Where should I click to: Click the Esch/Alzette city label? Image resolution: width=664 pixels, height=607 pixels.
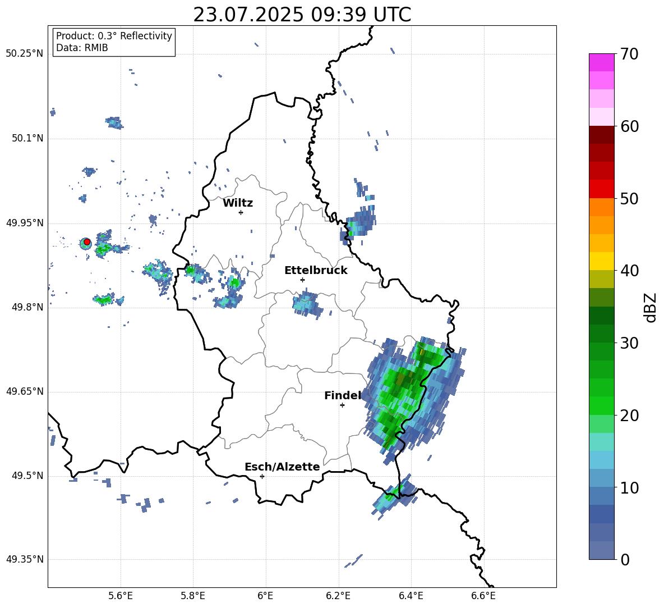pyautogui.click(x=282, y=467)
